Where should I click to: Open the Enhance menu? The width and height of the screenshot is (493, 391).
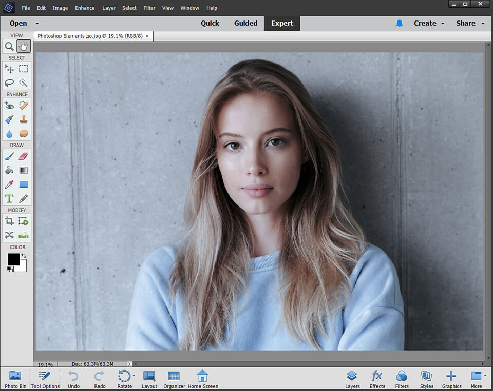(85, 8)
